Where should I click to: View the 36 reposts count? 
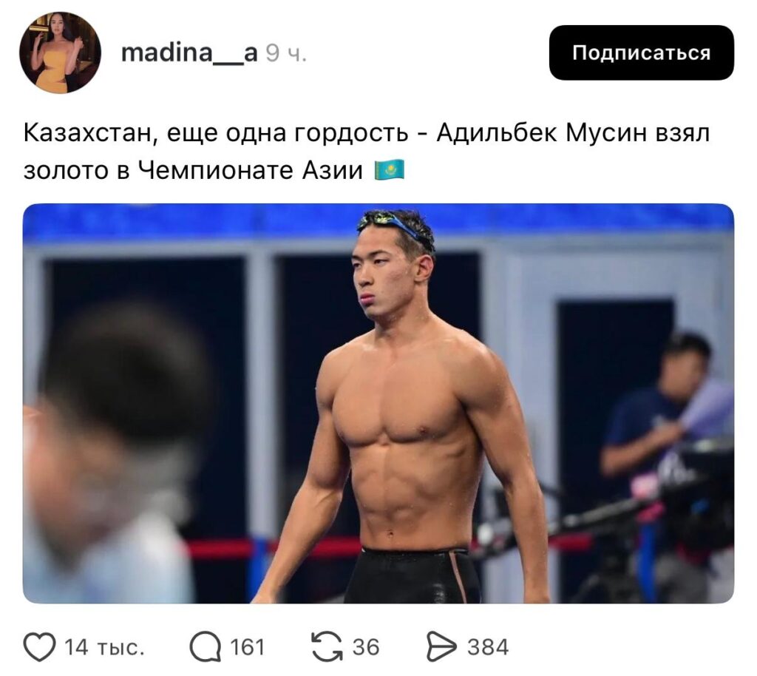tap(366, 647)
